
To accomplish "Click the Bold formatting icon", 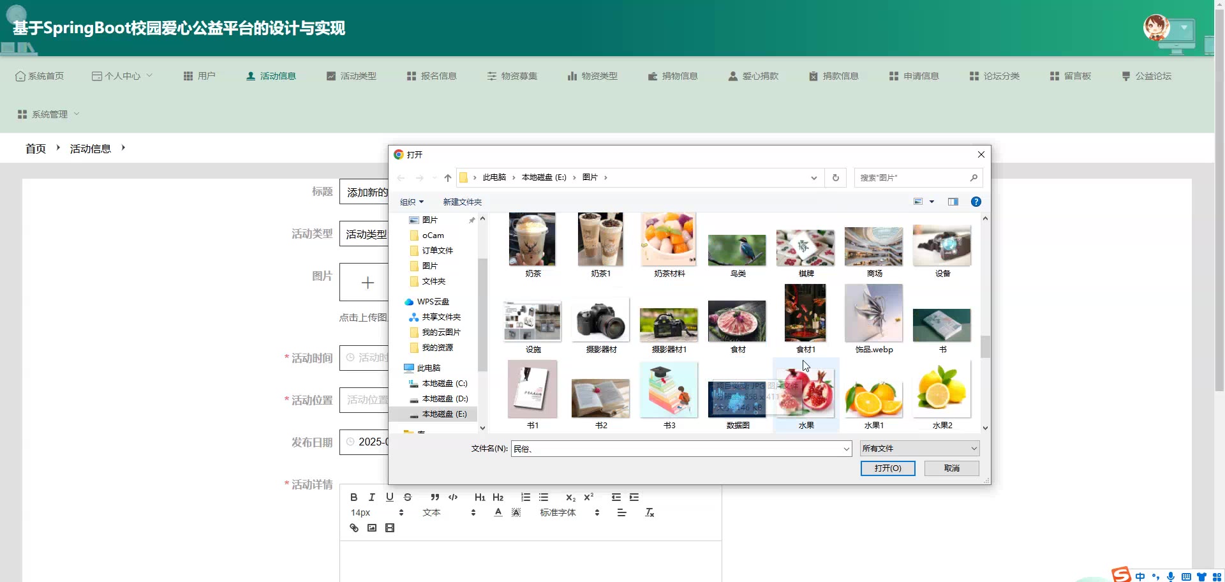I will coord(353,497).
